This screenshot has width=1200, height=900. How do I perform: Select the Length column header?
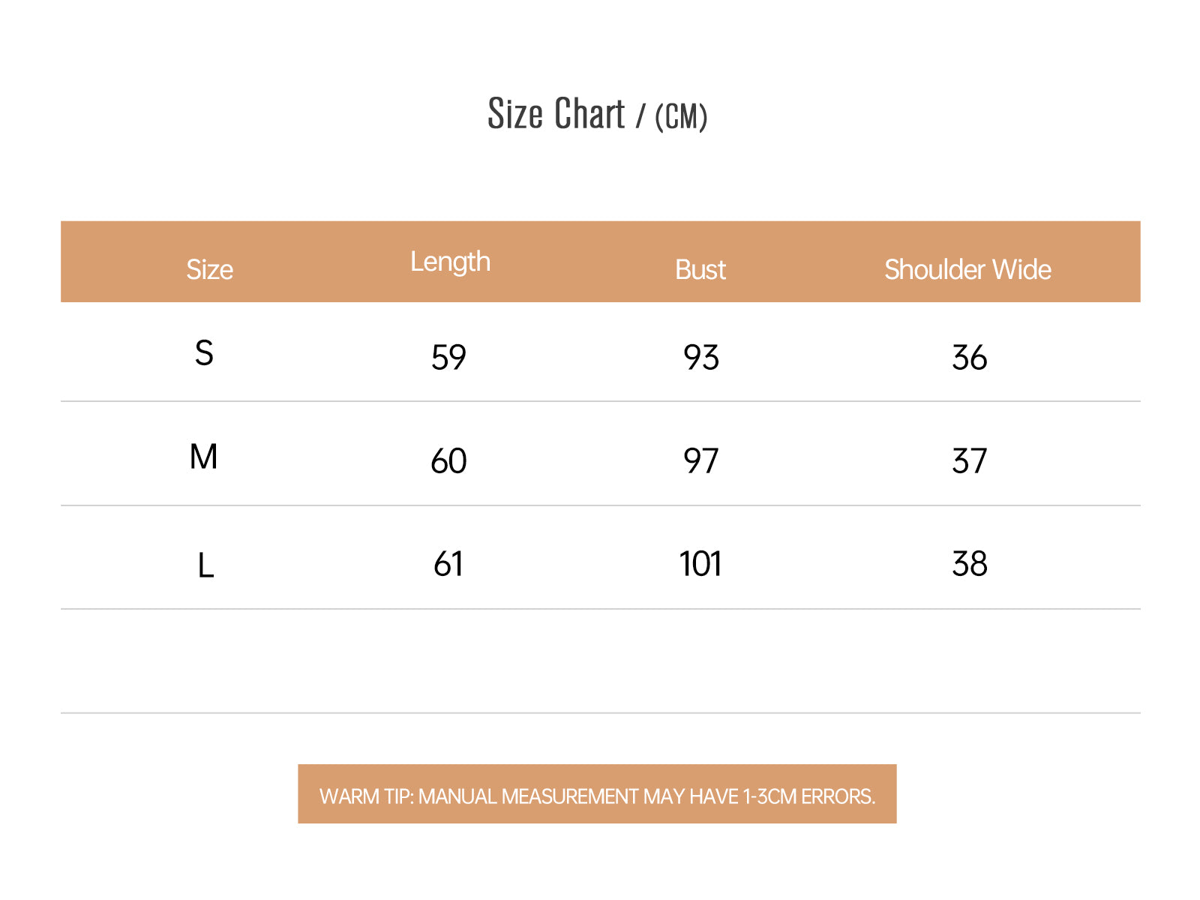(x=450, y=262)
